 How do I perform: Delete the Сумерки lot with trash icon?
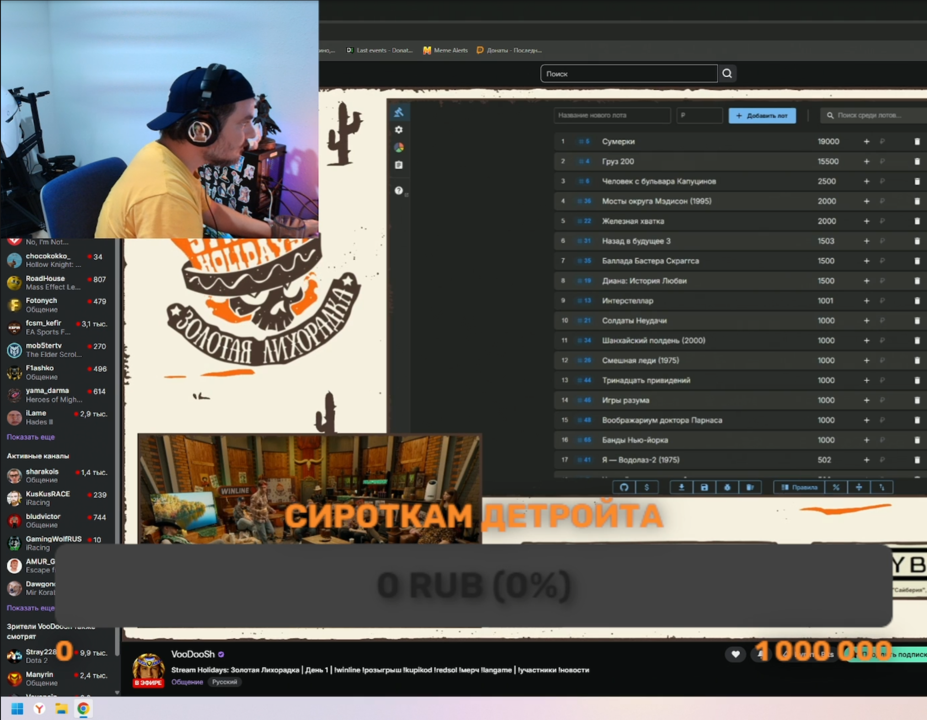916,142
